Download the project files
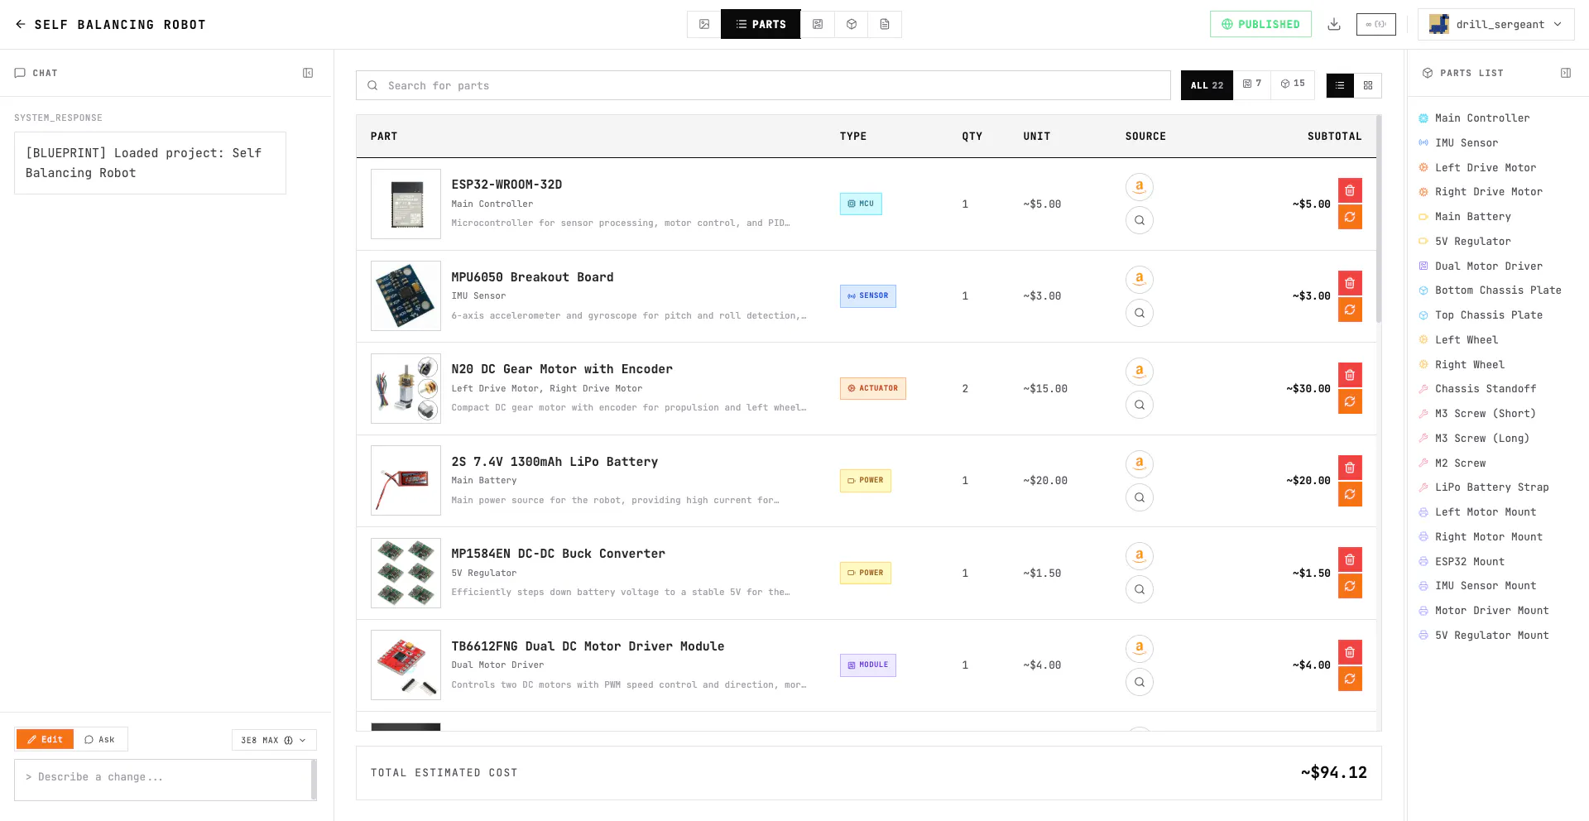This screenshot has width=1589, height=821. click(1334, 24)
